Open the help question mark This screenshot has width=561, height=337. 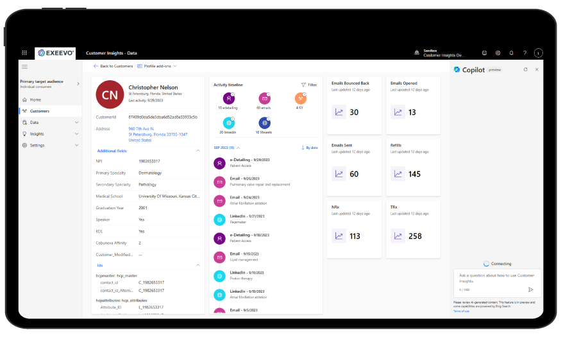(525, 53)
